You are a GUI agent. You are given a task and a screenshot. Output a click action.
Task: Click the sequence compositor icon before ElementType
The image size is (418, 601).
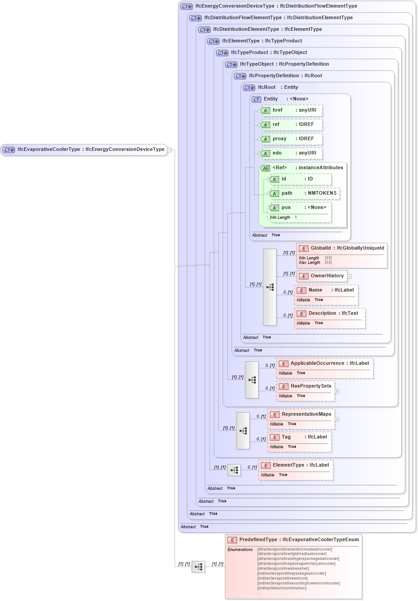(234, 470)
